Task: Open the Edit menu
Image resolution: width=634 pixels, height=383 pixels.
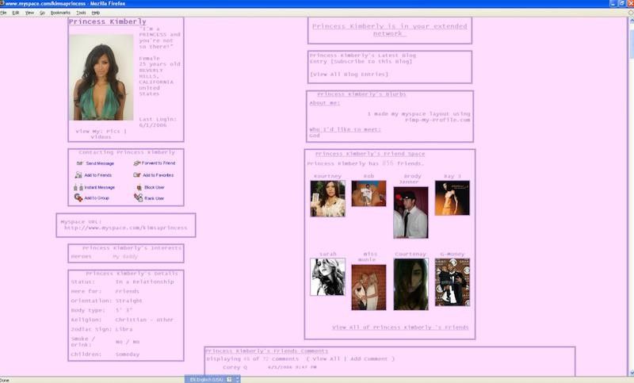Action: [16, 13]
